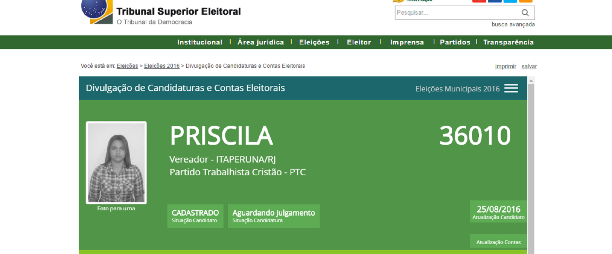Viewport: 612px width, 254px height.
Task: Open the Partidos menu
Action: [455, 42]
